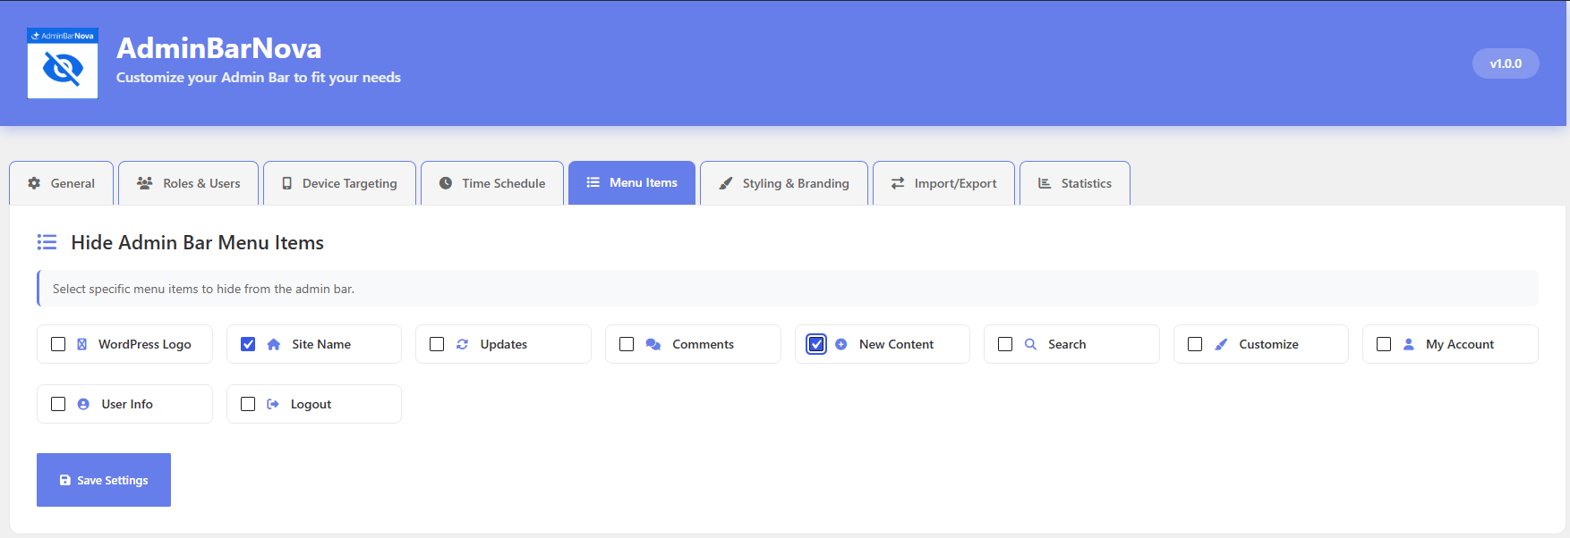Click the 'Select specific menu items' notice text
Viewport: 1570px width, 538px height.
pyautogui.click(x=204, y=289)
